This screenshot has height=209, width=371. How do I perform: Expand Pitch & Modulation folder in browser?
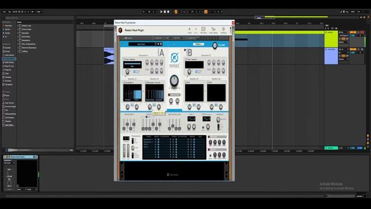point(18,44)
